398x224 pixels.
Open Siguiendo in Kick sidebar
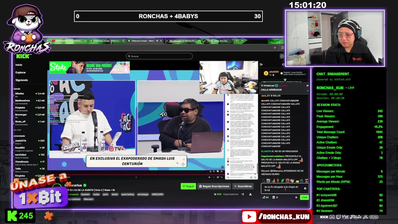[22, 80]
